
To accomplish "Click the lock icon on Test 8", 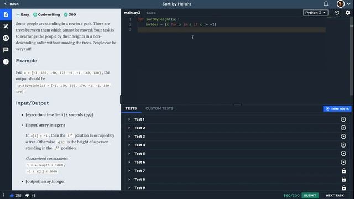I will 343,179.
